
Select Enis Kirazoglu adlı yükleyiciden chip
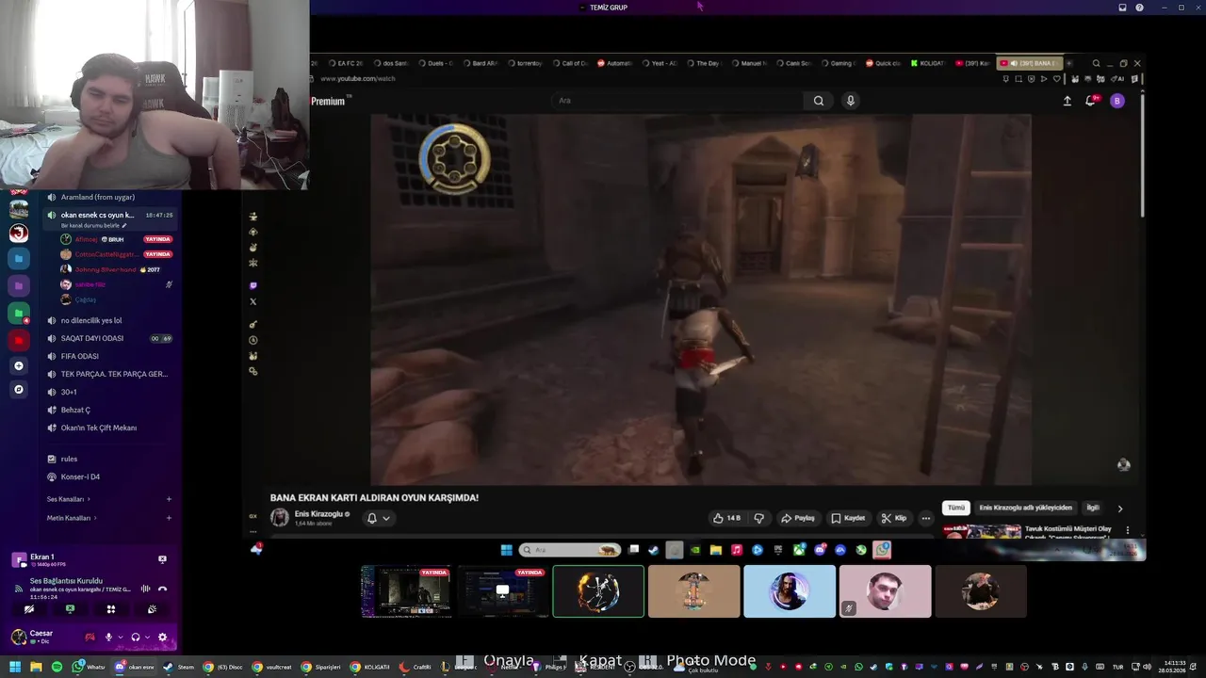(1025, 508)
